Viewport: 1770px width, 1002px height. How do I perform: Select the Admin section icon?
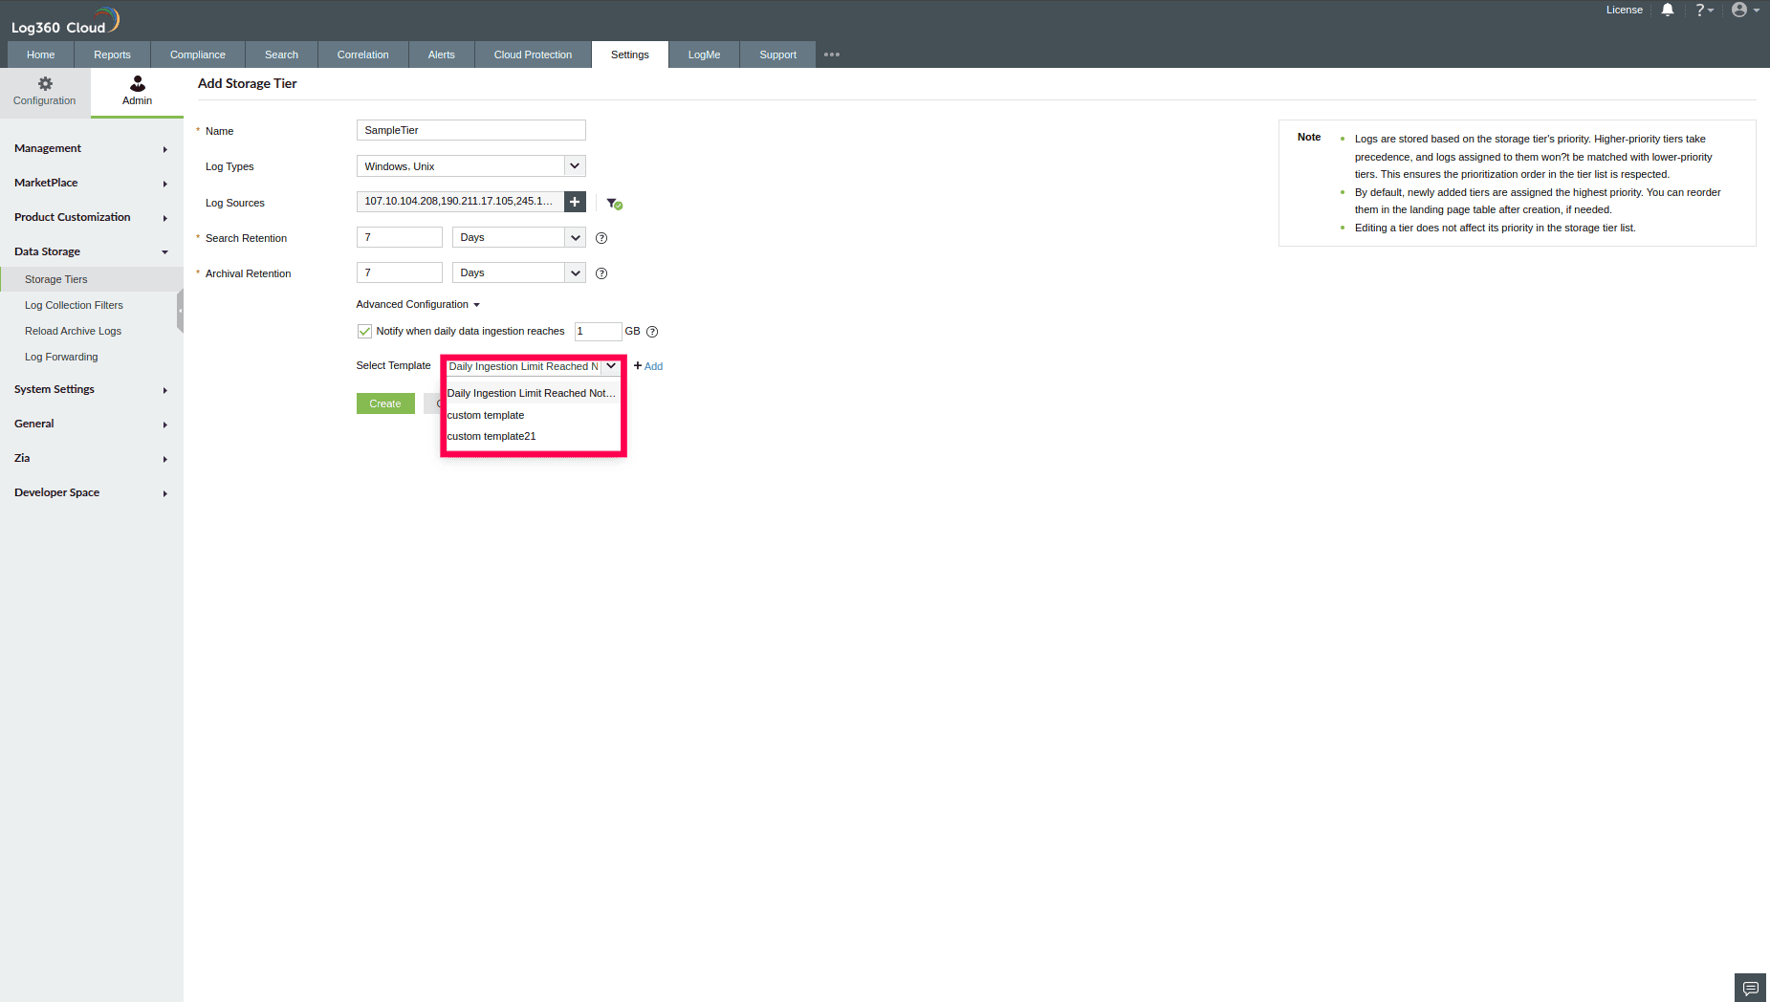click(x=136, y=92)
